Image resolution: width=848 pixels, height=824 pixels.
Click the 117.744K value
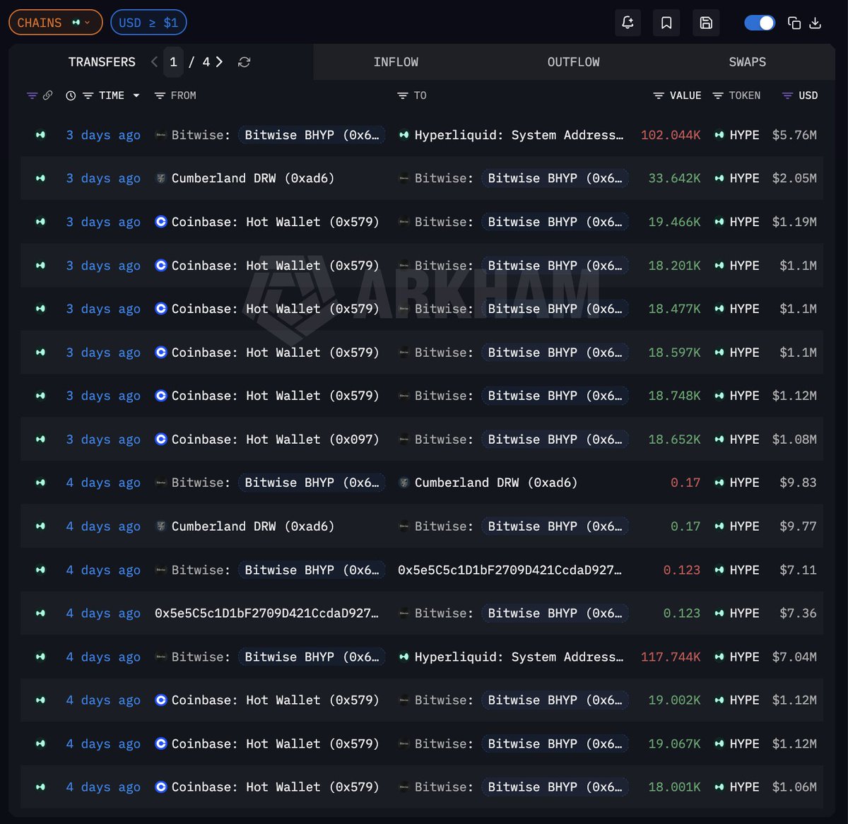coord(671,657)
